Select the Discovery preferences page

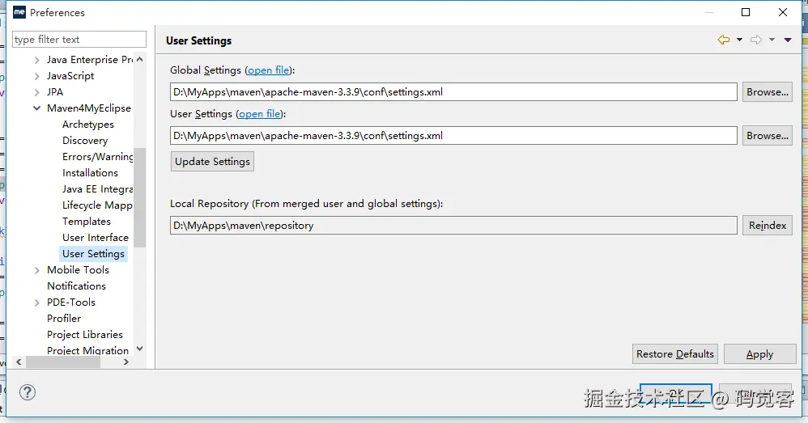(x=85, y=141)
